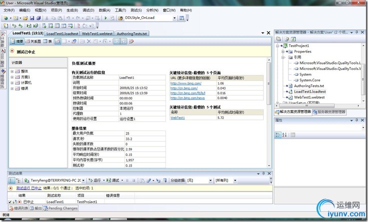Click the Save All icon
Image resolution: width=368 pixels, height=222 pixels.
38,18
